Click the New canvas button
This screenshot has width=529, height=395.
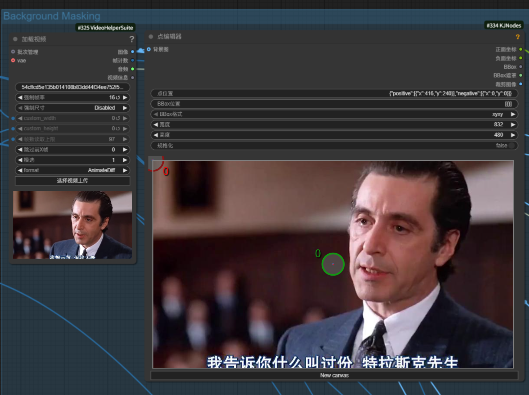click(x=334, y=376)
